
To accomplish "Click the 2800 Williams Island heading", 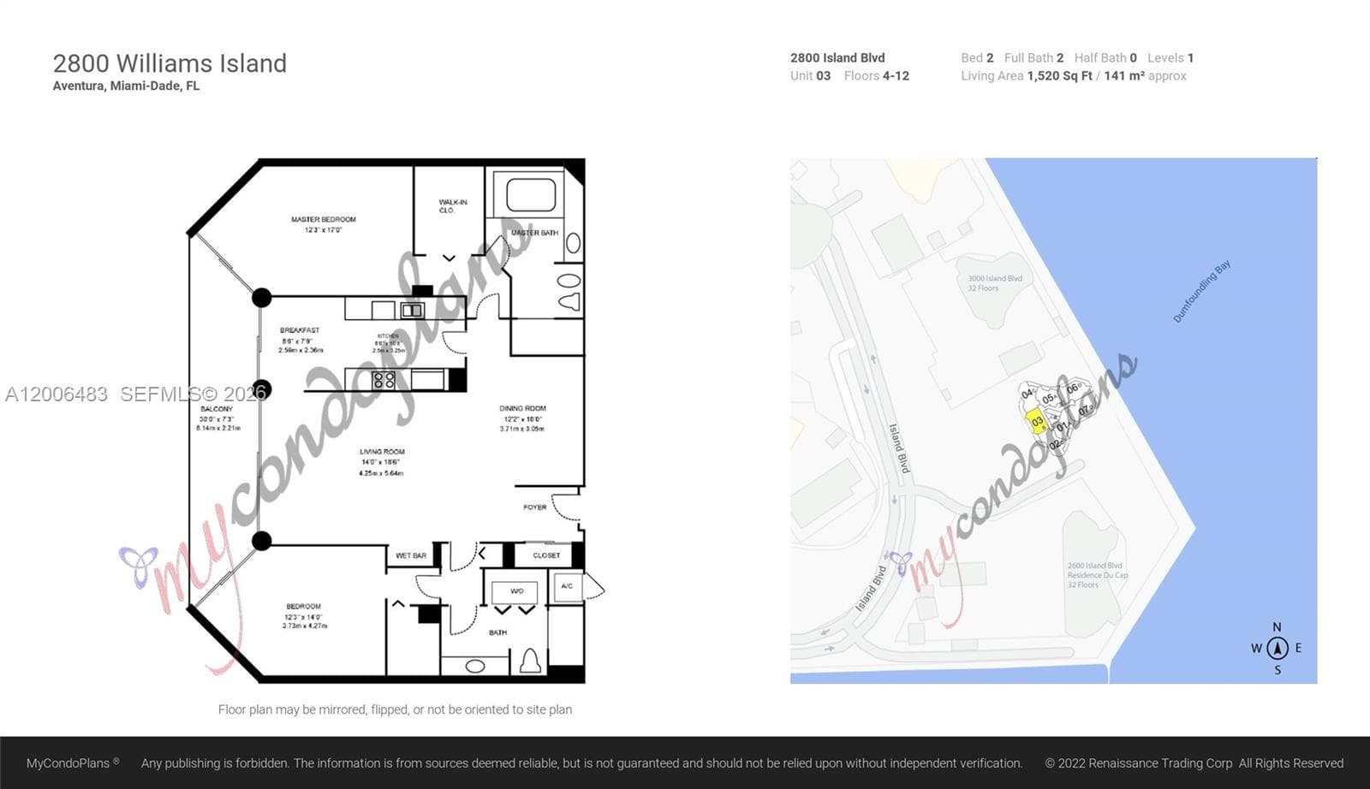I will tap(170, 63).
